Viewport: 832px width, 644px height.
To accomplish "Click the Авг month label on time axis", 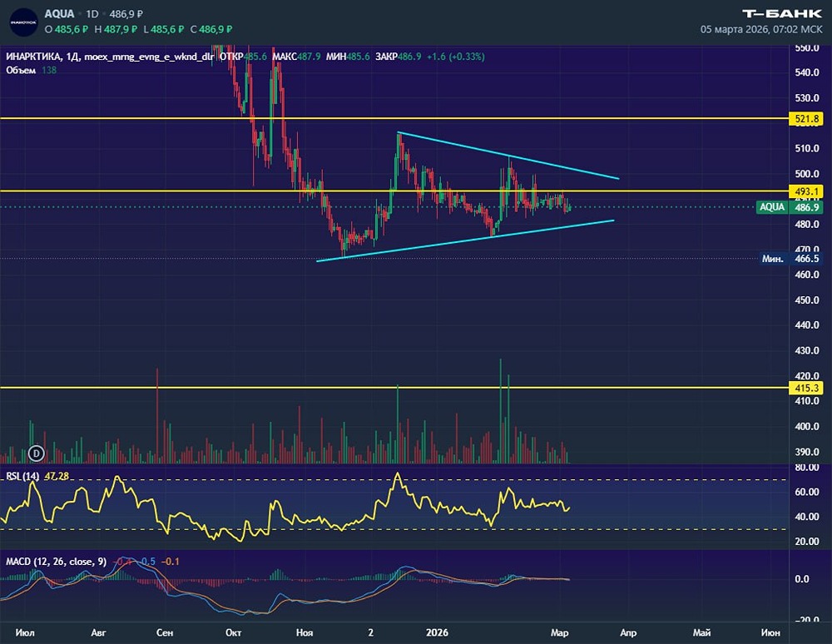I will click(x=99, y=632).
